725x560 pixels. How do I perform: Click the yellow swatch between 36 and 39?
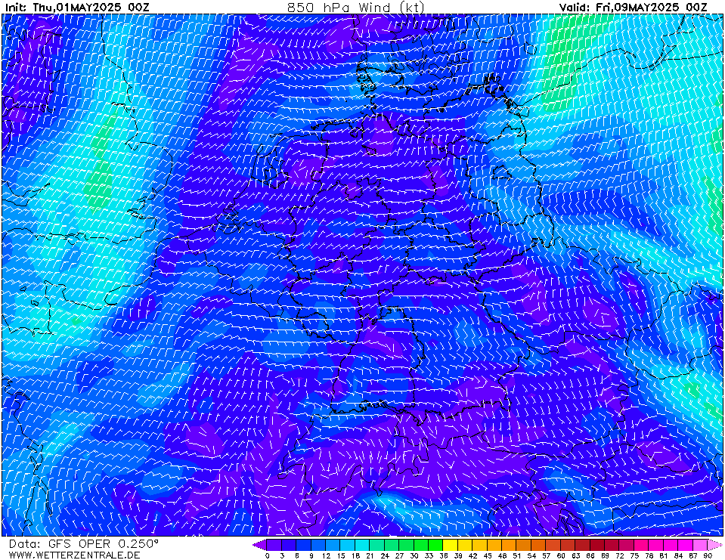(x=451, y=545)
